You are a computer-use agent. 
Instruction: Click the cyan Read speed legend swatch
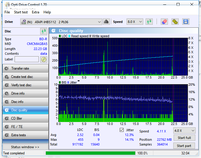click(69, 36)
